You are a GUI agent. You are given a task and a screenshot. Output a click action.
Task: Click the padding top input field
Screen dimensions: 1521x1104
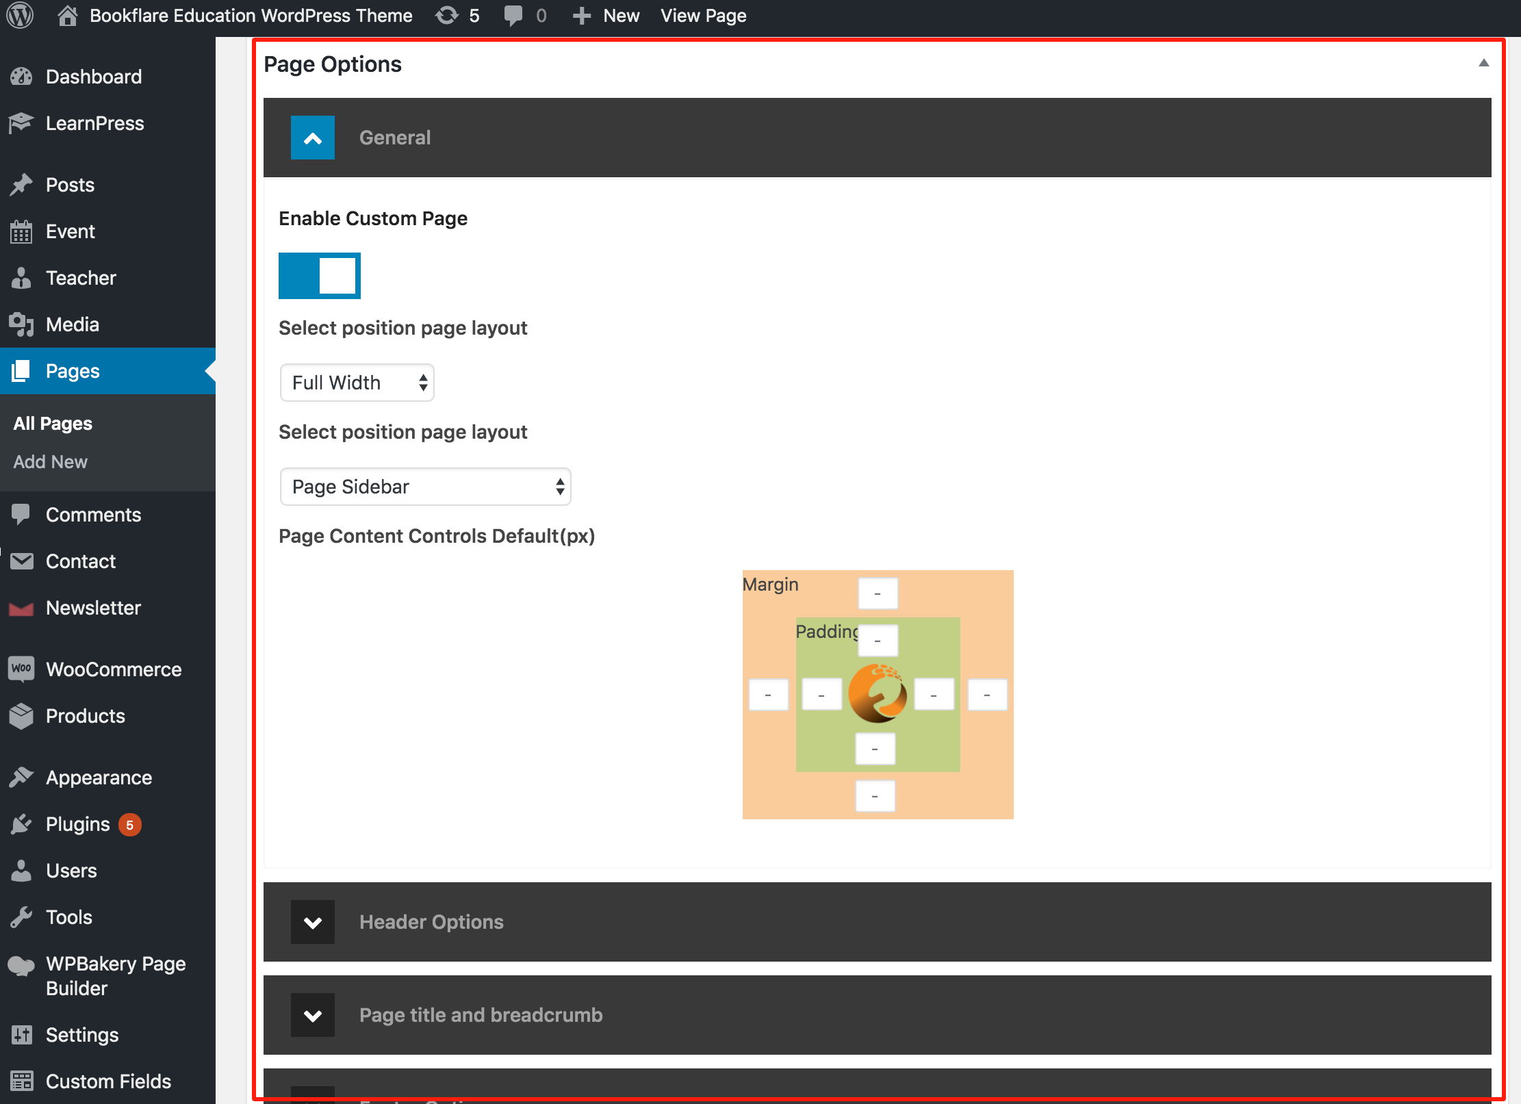click(878, 641)
